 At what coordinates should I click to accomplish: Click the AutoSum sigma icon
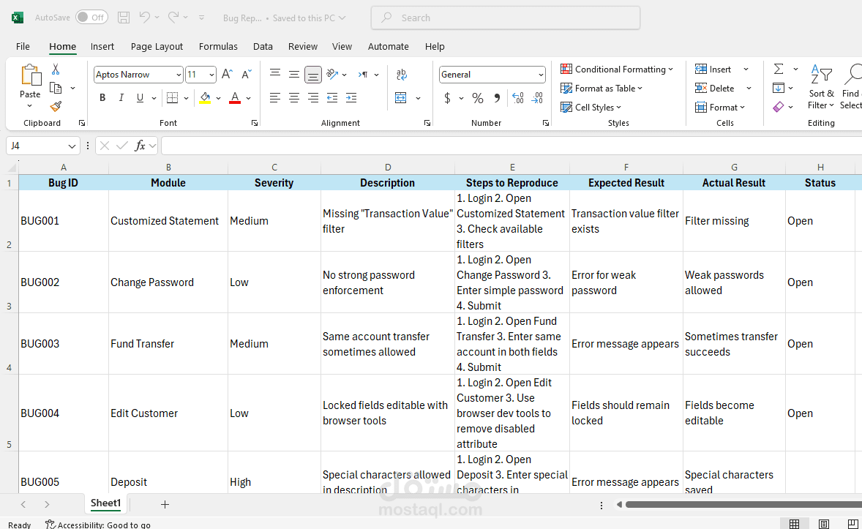coord(779,69)
